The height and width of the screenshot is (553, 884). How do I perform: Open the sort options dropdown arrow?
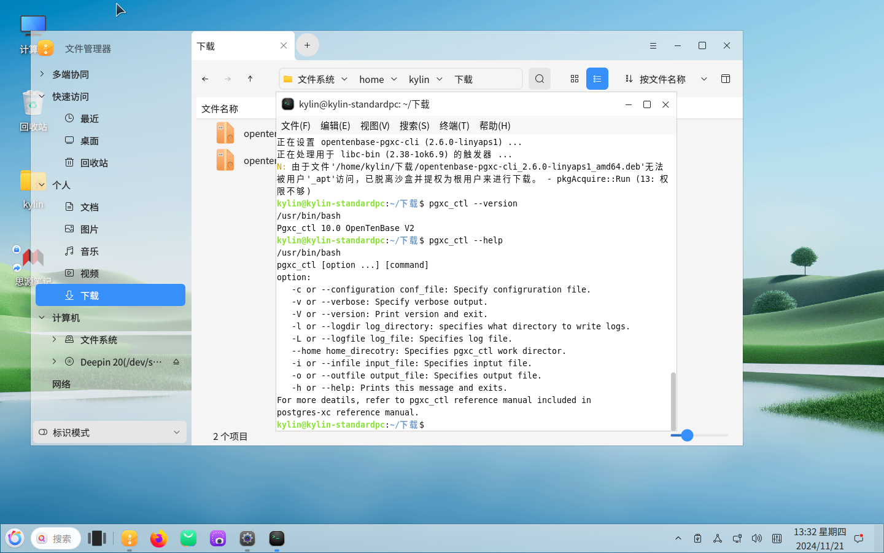tap(704, 79)
